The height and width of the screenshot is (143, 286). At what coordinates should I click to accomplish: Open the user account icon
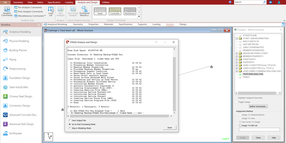(279, 2)
